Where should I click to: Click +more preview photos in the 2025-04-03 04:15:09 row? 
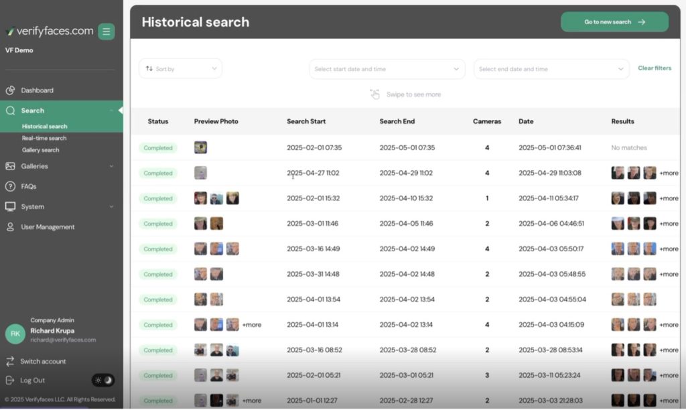[252, 325]
